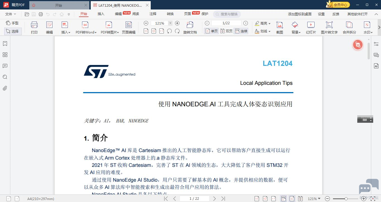Open the Bookmarks panel in left sidebar
Screen dimensions: 381x202
5,44
